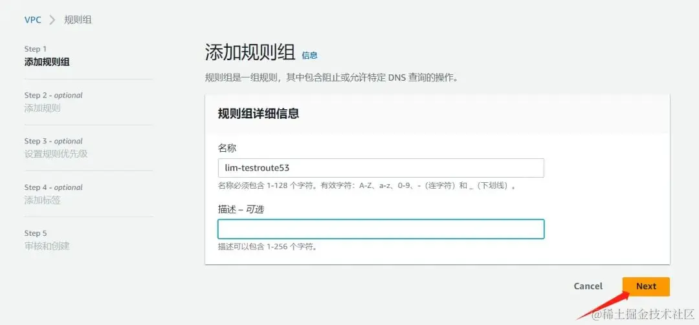Viewport: 699px width, 325px height.
Task: Open the VPC breadcrumb link
Action: tap(32, 20)
